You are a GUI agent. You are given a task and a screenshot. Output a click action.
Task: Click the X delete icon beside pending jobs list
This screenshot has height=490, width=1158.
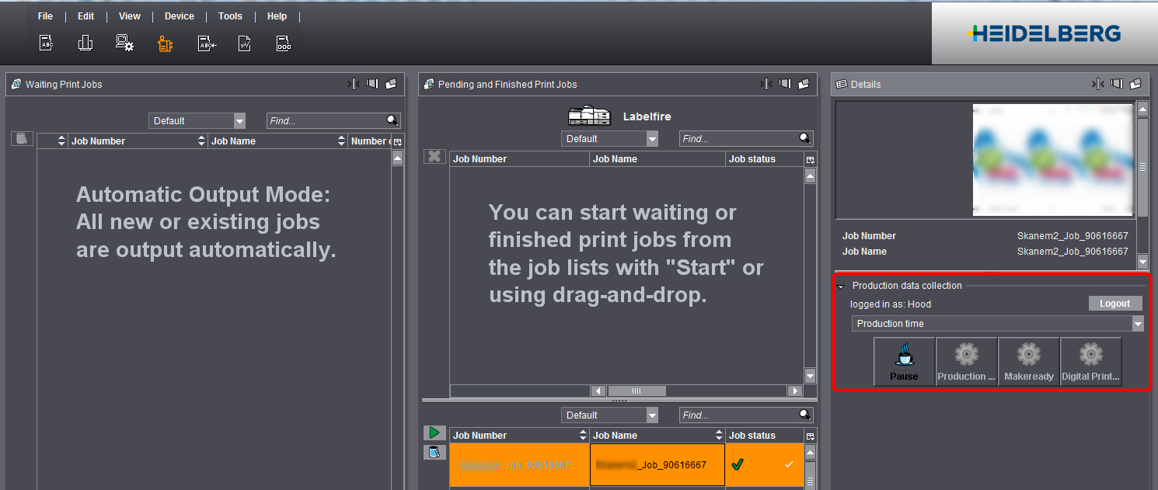[x=434, y=156]
